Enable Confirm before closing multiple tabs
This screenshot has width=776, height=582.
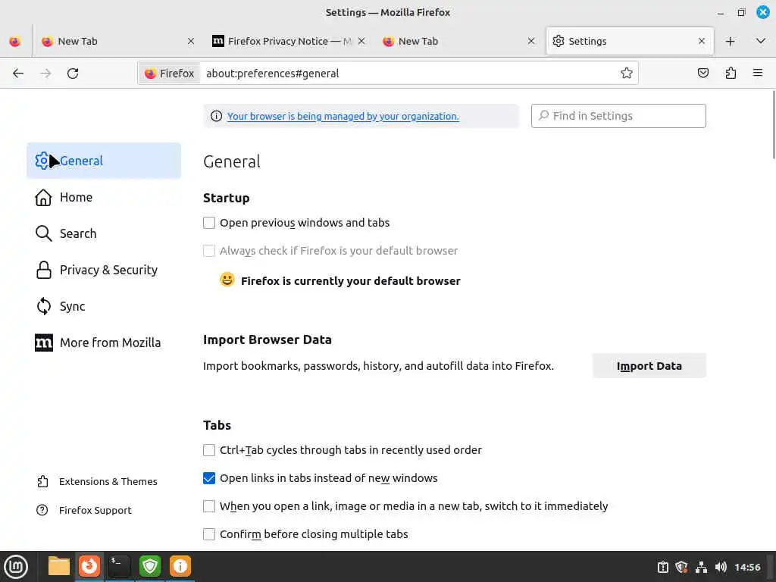coord(209,534)
